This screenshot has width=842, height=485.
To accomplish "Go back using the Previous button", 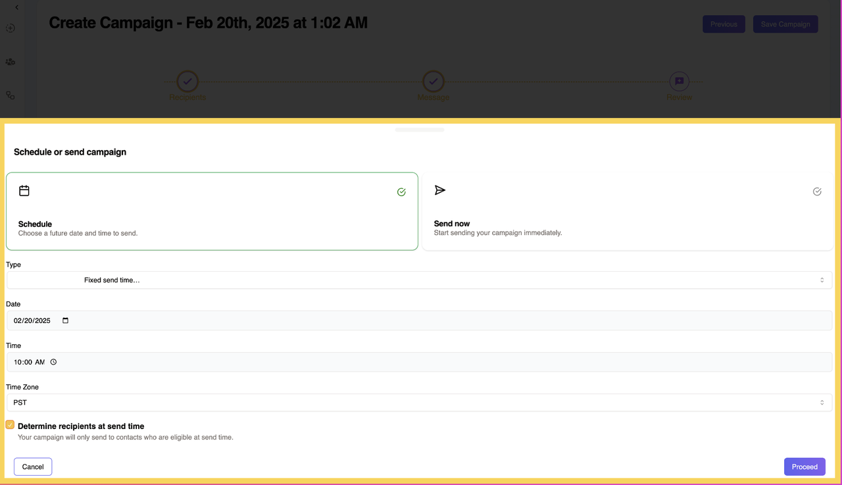I will click(724, 24).
